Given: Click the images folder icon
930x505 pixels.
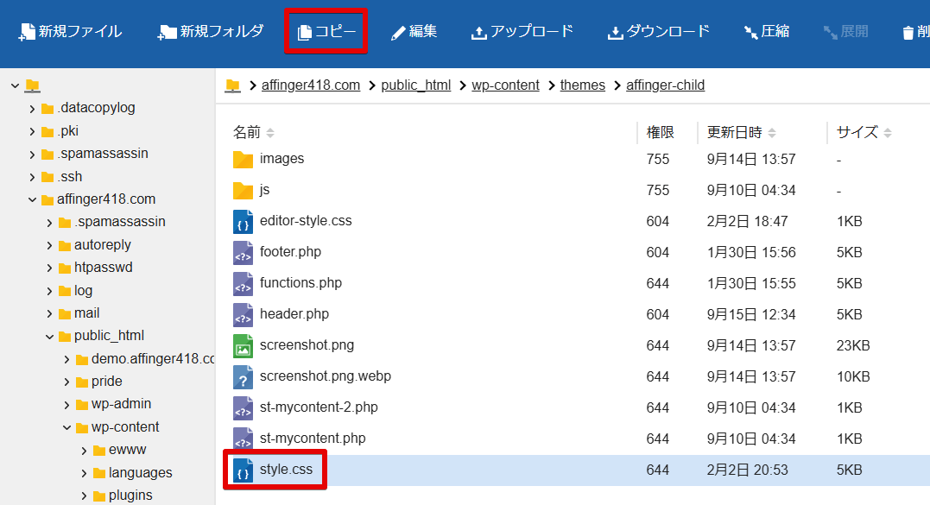Looking at the screenshot, I should pyautogui.click(x=243, y=160).
